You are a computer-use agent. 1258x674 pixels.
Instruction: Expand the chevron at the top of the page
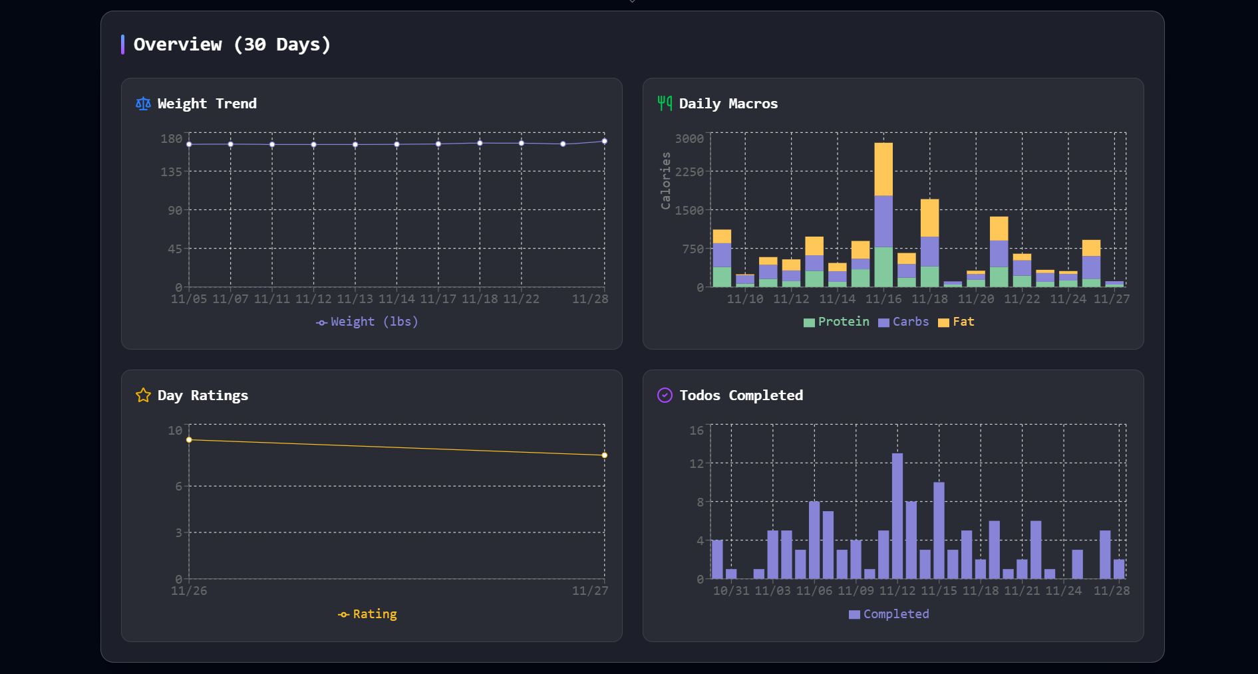tap(631, 3)
